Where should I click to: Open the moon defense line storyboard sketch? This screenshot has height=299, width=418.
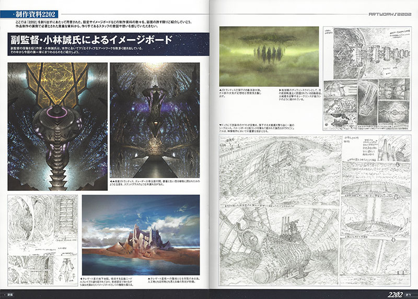(367, 78)
